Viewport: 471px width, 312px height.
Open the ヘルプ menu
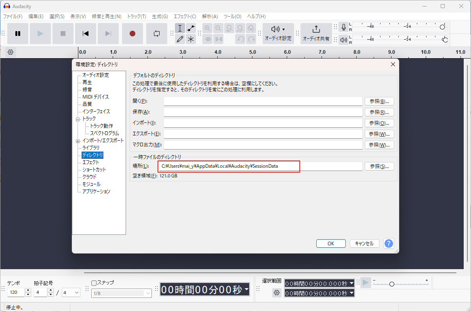(x=256, y=17)
